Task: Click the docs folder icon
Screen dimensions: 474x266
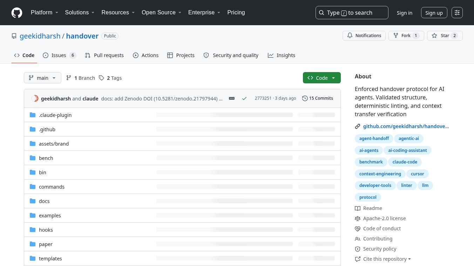Action: (33, 201)
